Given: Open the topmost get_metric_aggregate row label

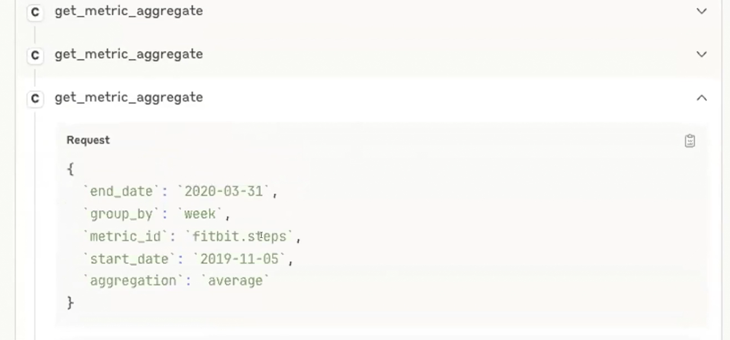Looking at the screenshot, I should point(129,11).
